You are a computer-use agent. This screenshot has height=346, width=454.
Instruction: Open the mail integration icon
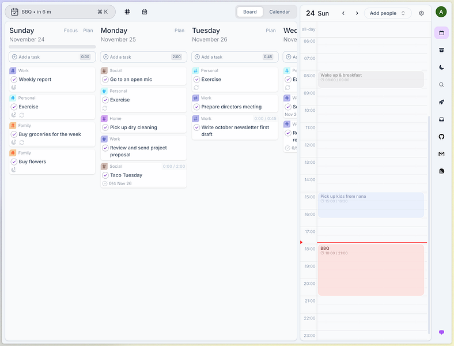(x=441, y=154)
